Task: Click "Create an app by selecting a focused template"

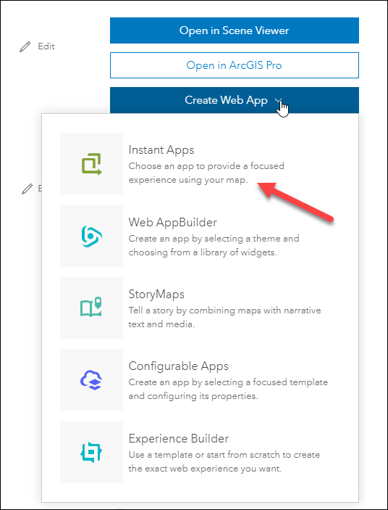Action: pos(228,382)
